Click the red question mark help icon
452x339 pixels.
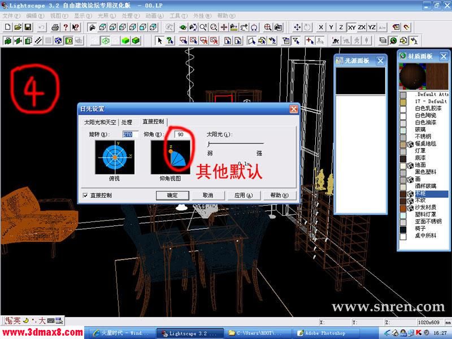[66, 27]
